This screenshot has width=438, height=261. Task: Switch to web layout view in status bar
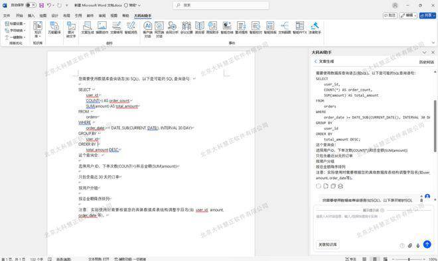(385, 259)
